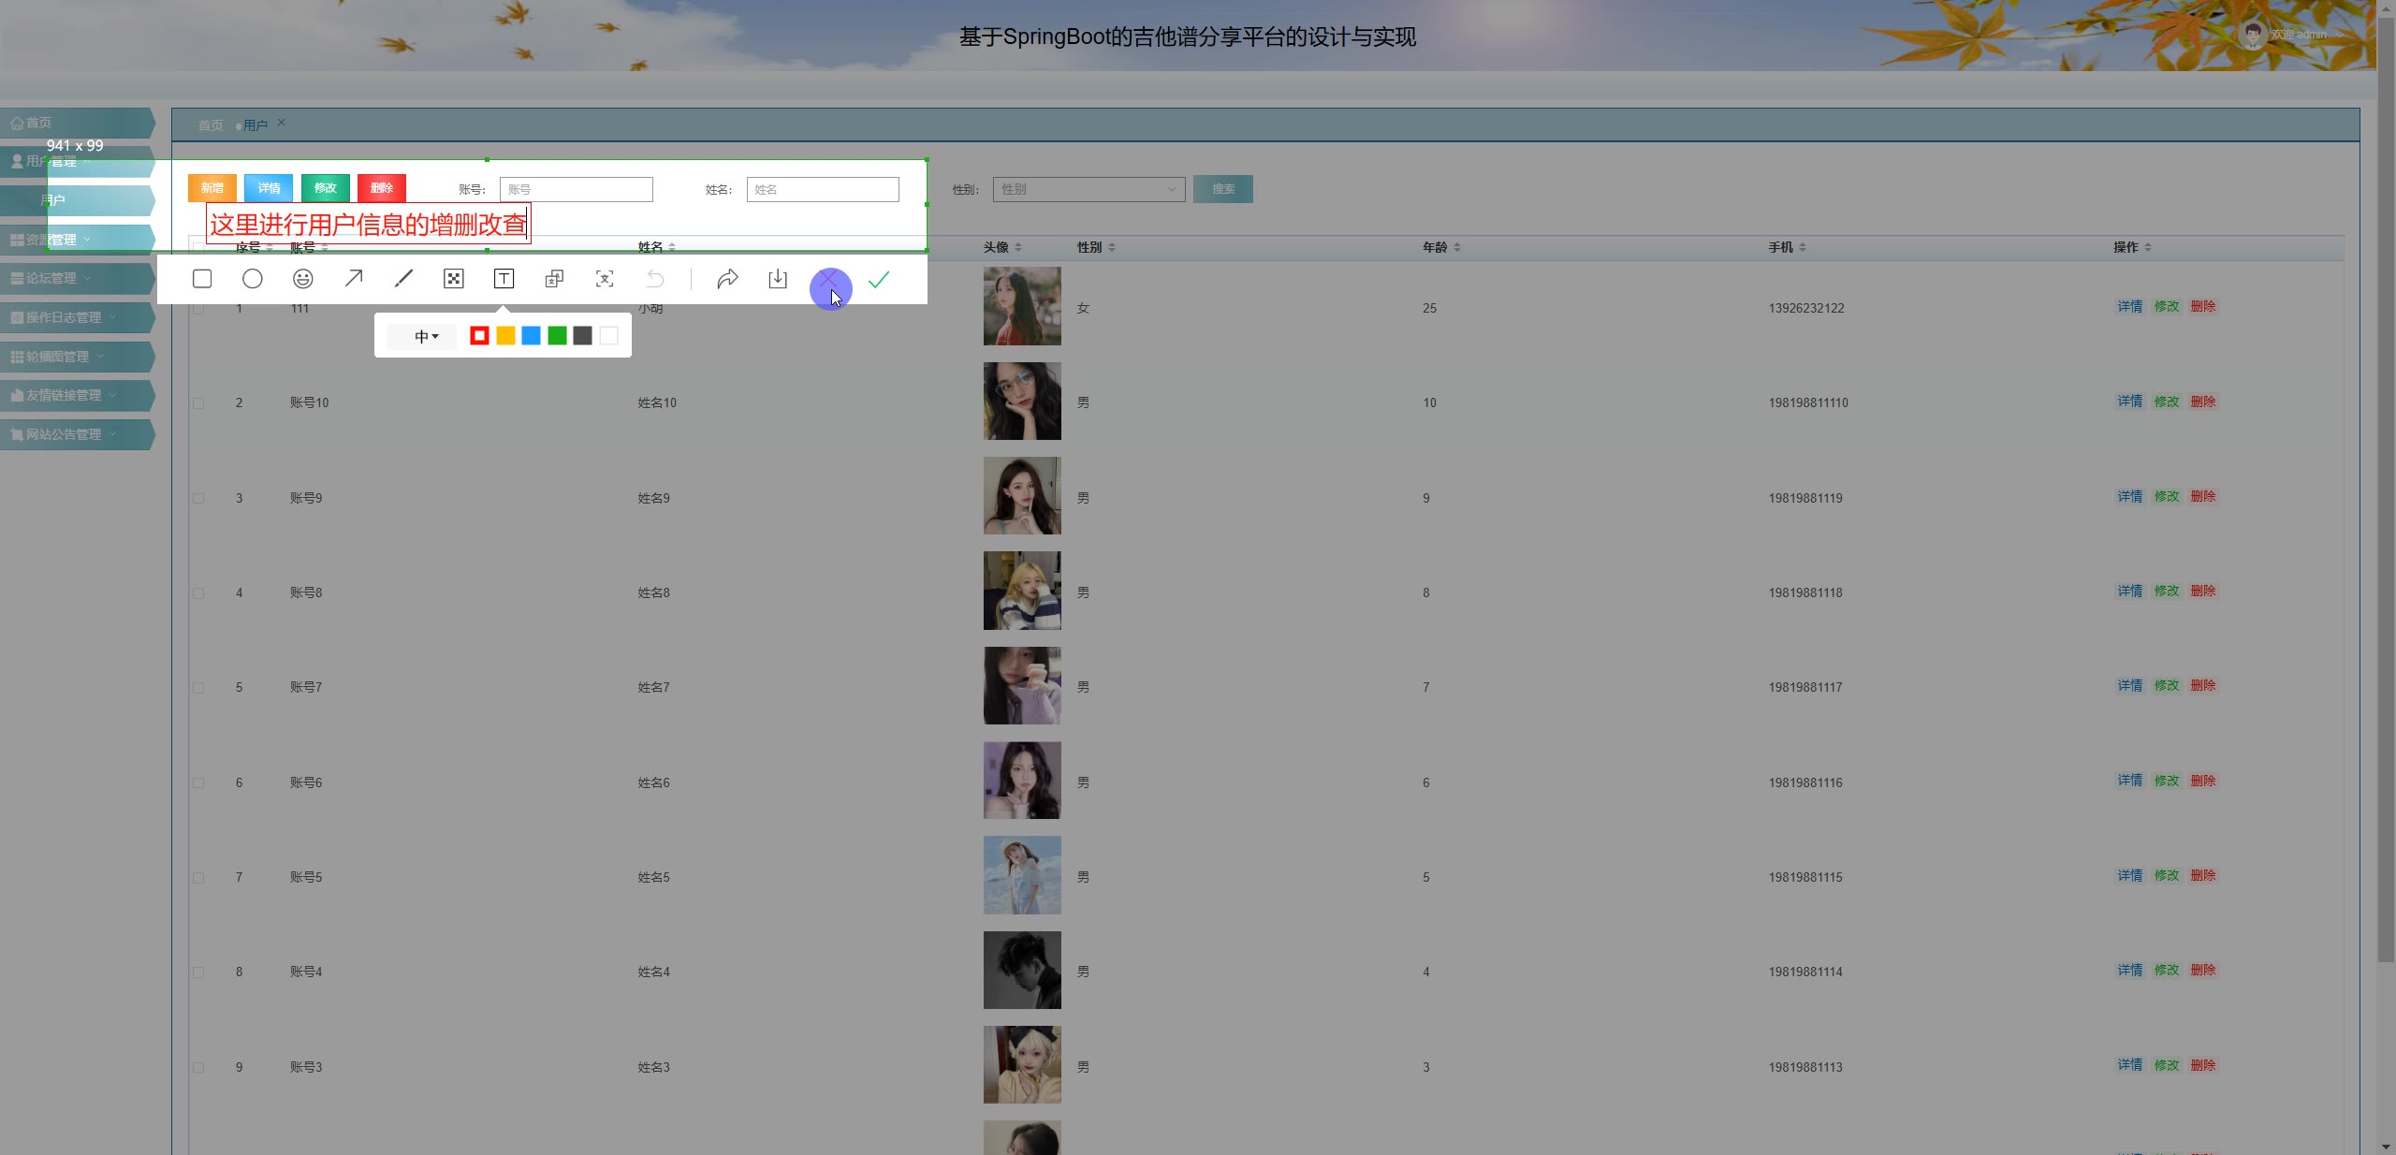This screenshot has width=2396, height=1155.
Task: Click the OCR text recognition icon
Action: click(x=605, y=279)
